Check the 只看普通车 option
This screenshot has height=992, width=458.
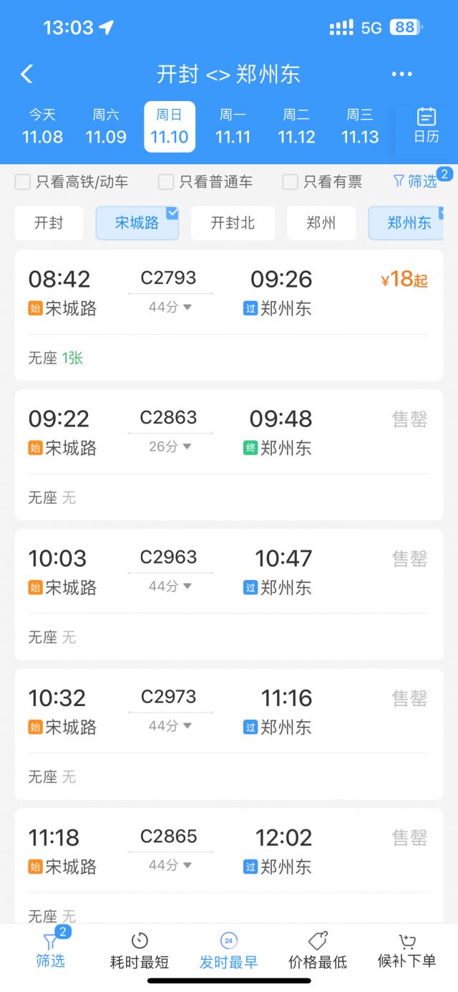point(166,182)
